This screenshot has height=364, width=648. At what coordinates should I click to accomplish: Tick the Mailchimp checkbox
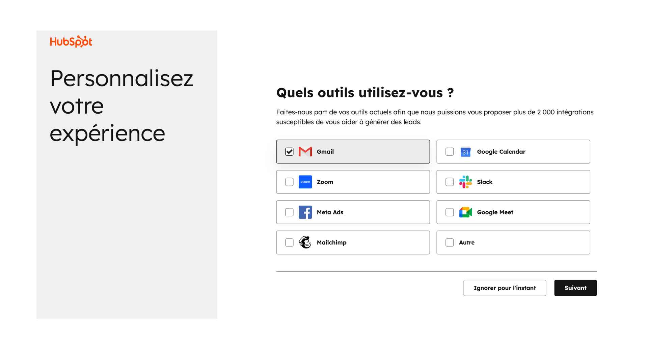(x=289, y=242)
